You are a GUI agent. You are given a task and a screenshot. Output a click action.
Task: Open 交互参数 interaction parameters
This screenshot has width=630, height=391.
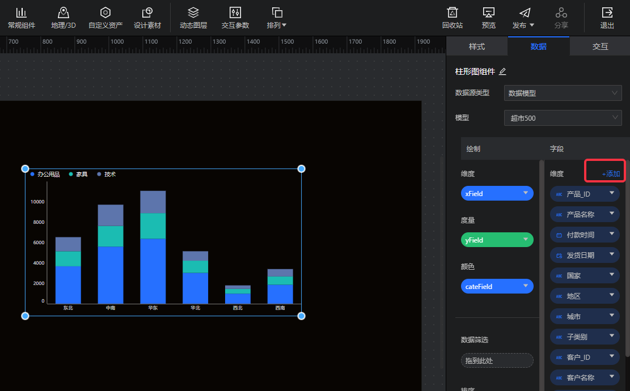pos(235,18)
